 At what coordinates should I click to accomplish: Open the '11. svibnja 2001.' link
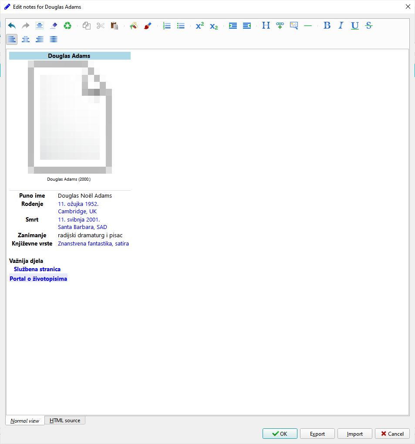click(x=79, y=219)
